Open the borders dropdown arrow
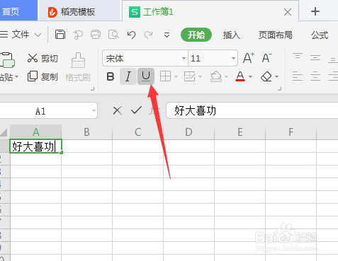338x261 pixels. [176, 76]
